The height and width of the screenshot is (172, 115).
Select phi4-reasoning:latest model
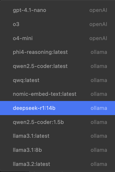57,52
